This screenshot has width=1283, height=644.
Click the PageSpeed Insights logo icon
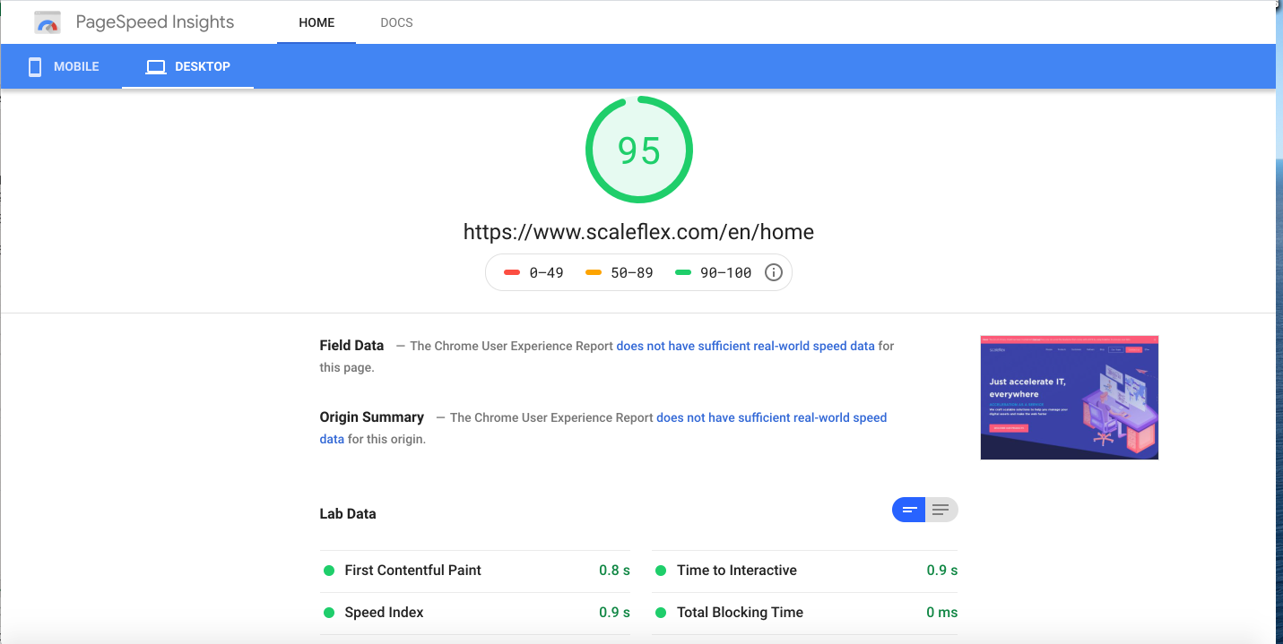pyautogui.click(x=48, y=22)
